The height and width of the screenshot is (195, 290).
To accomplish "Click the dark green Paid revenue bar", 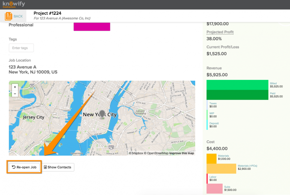I will [237, 95].
